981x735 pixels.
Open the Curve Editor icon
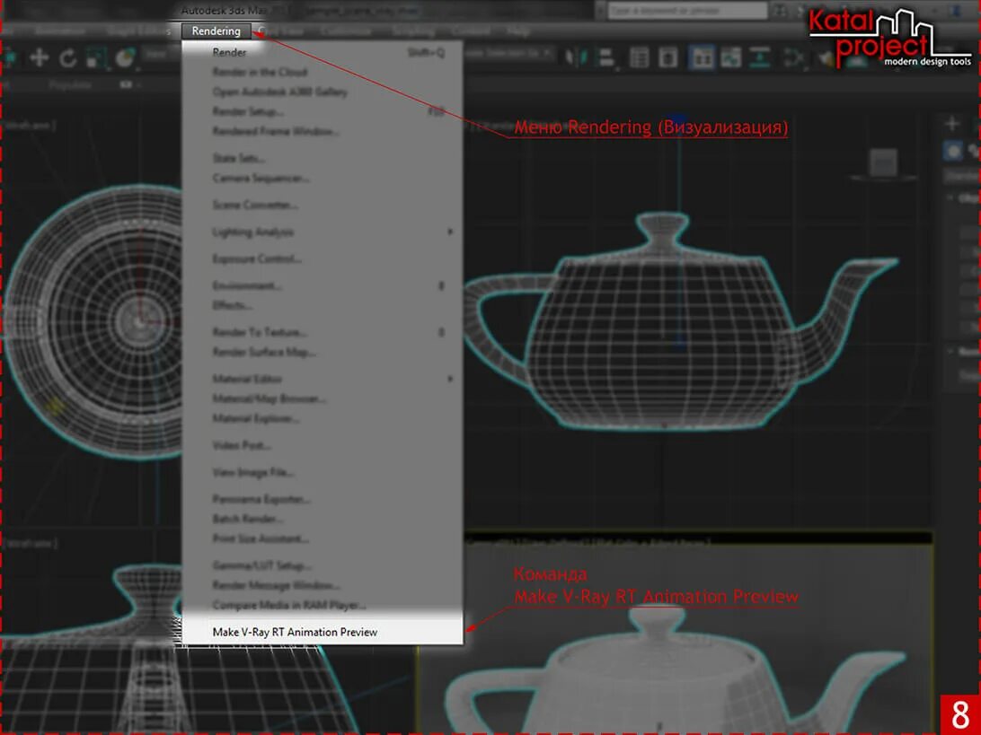[x=730, y=58]
